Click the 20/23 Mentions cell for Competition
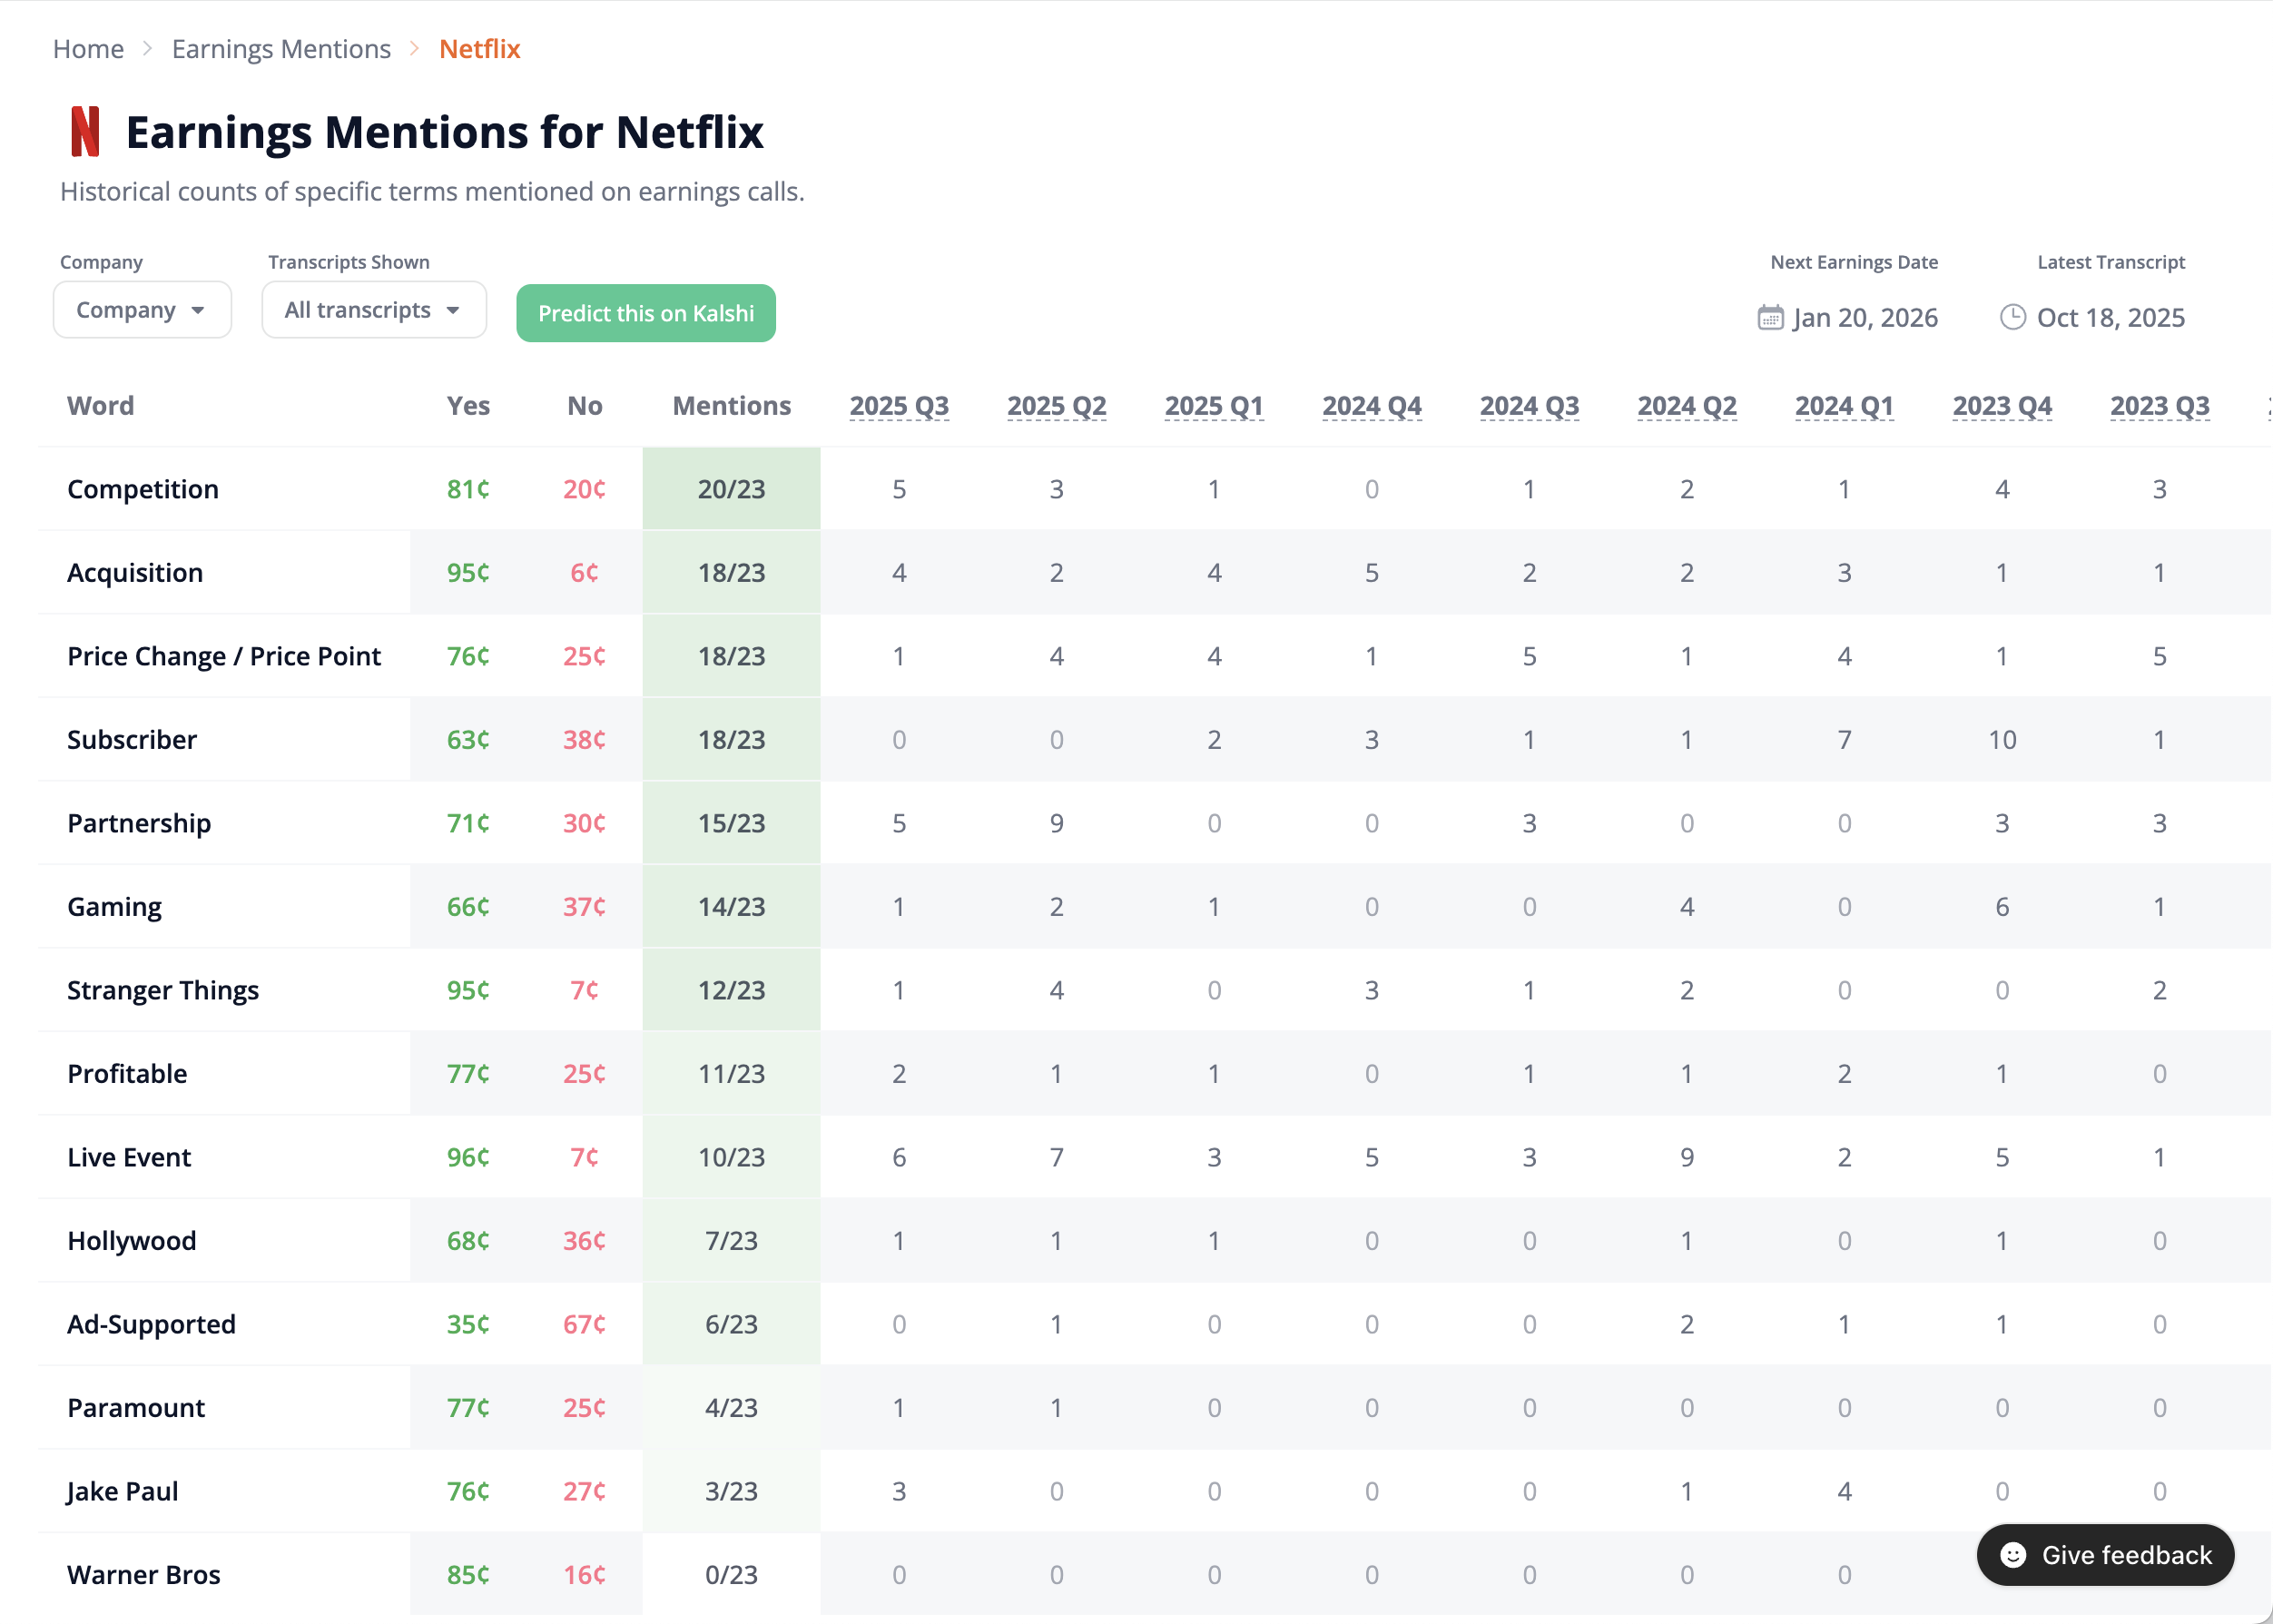2273x1624 pixels. coord(731,489)
